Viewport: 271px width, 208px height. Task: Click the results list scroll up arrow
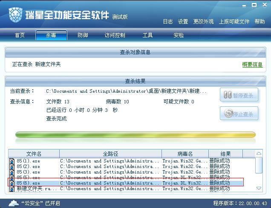click(259, 154)
